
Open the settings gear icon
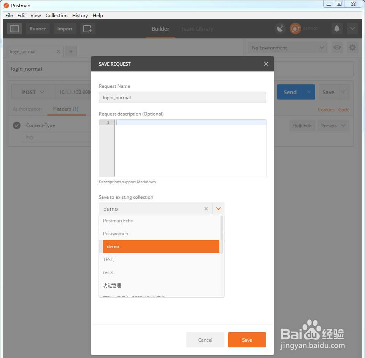(352, 48)
